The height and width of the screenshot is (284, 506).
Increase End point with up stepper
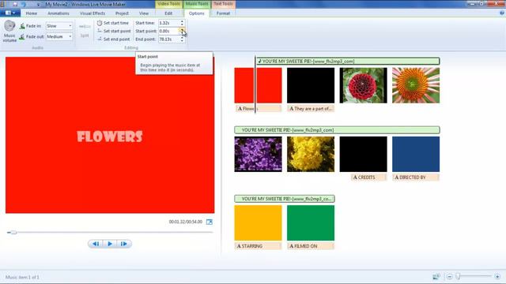[x=182, y=37]
